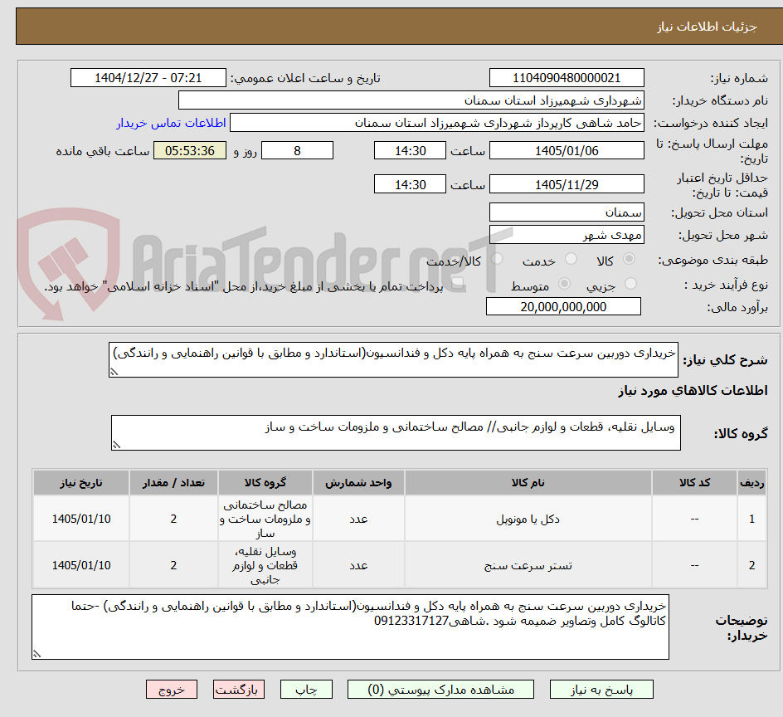Select the 'کالا' radio button
Image resolution: width=783 pixels, height=717 pixels.
pos(630,259)
